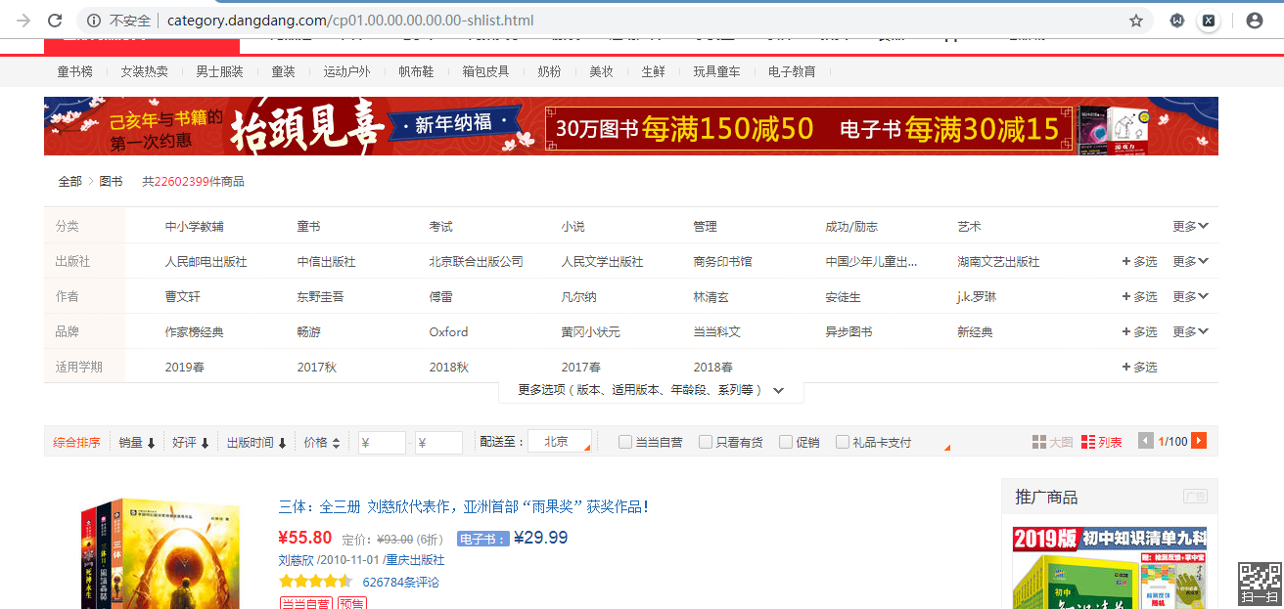Expand more authors in 作者 row

[x=1190, y=296]
